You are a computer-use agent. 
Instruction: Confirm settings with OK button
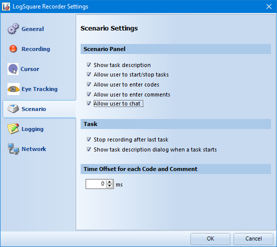click(x=210, y=238)
